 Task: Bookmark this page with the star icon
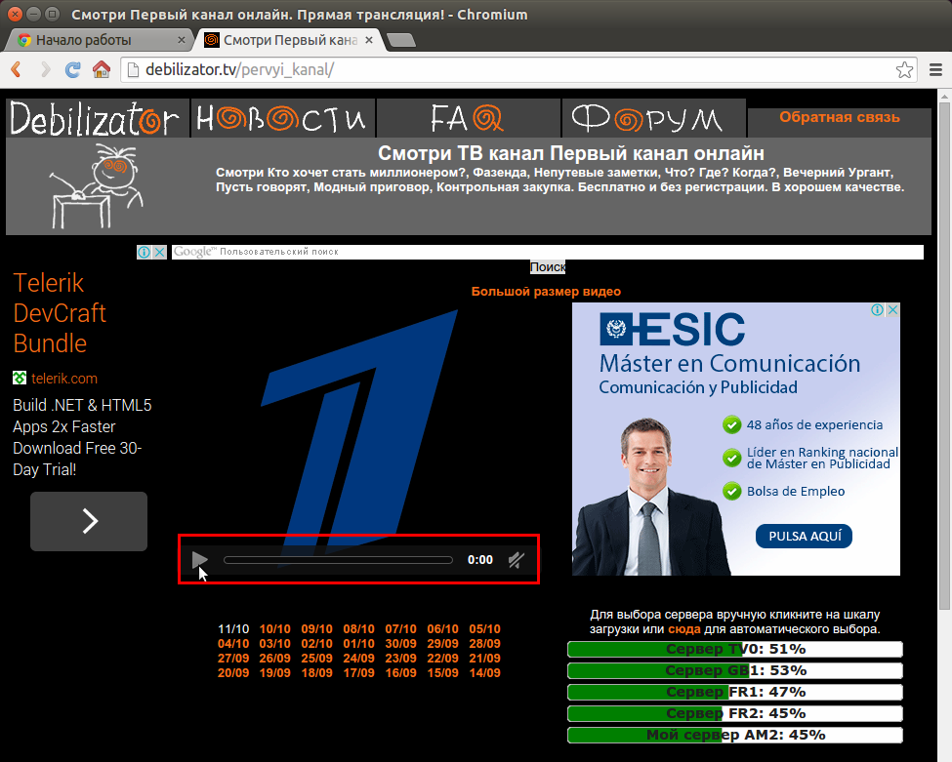point(904,70)
